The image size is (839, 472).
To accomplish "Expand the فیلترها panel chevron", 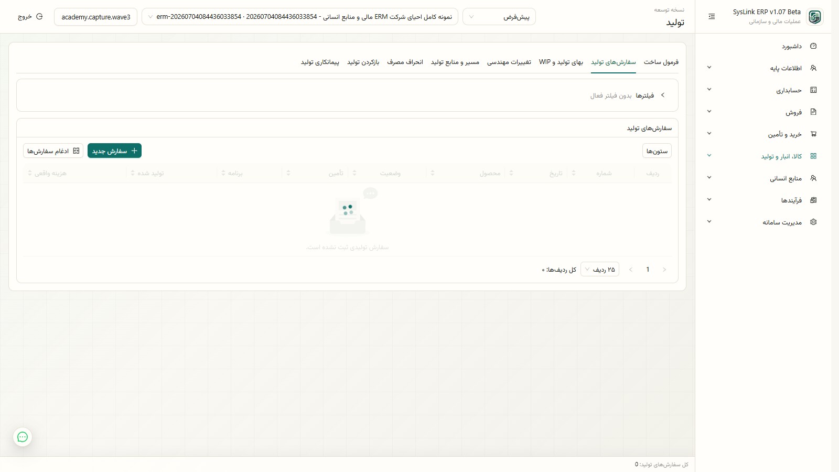I will [x=663, y=95].
